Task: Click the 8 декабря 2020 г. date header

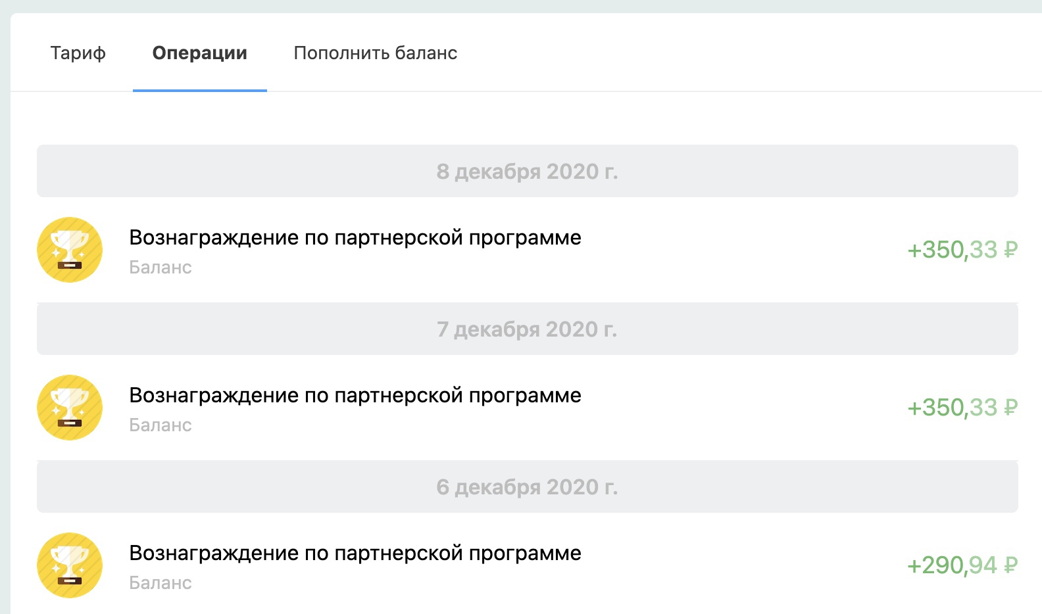Action: click(527, 172)
